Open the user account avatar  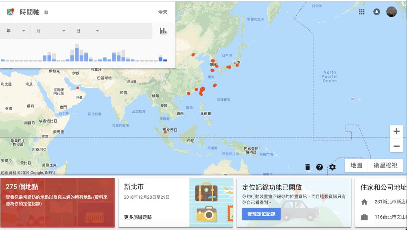[391, 12]
